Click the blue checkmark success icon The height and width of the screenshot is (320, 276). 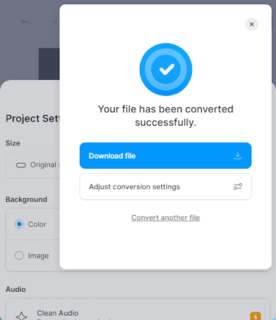166,69
